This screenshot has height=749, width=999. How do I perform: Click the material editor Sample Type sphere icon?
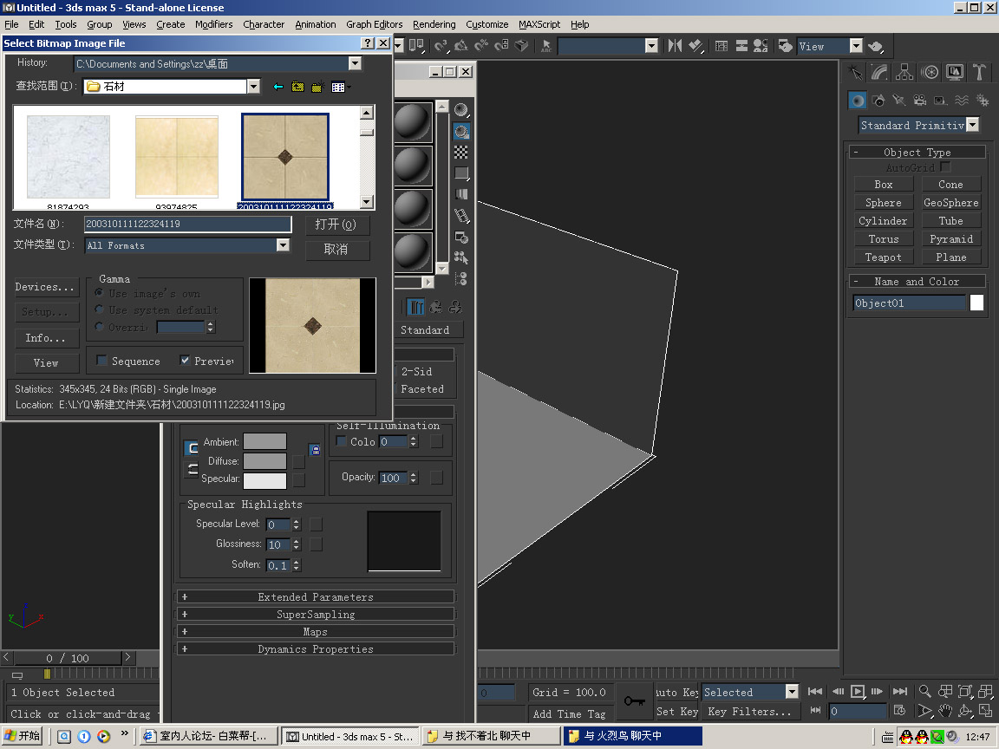(461, 110)
